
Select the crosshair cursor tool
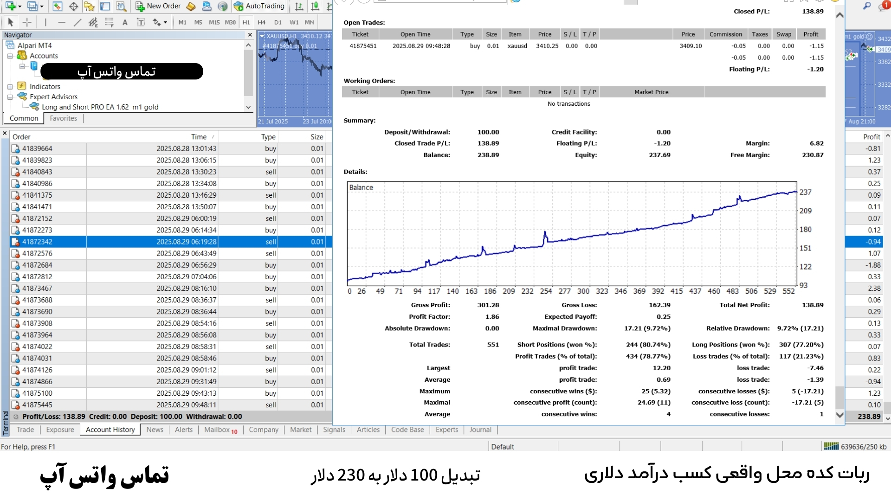pos(27,22)
